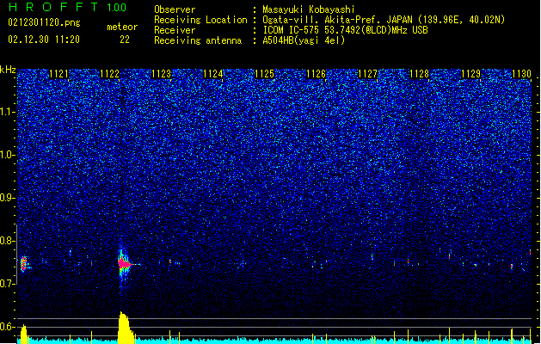Click the large meteor echo at 1122
541x344 pixels.
point(125,264)
